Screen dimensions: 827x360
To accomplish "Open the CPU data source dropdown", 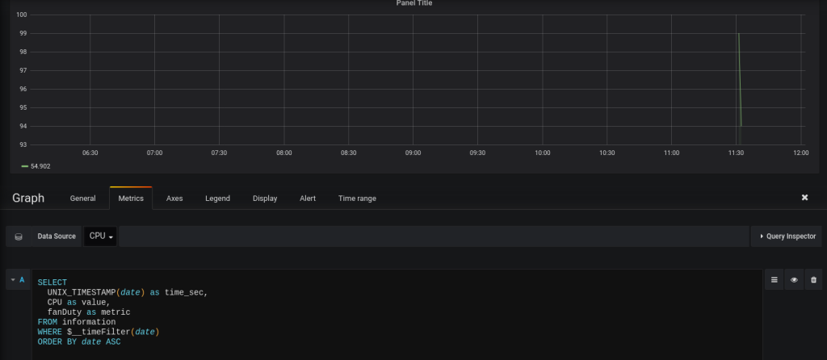I will [x=101, y=237].
